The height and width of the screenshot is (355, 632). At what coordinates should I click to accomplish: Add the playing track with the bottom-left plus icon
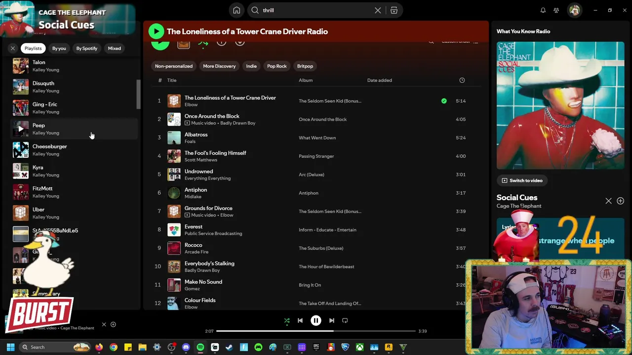point(113,324)
